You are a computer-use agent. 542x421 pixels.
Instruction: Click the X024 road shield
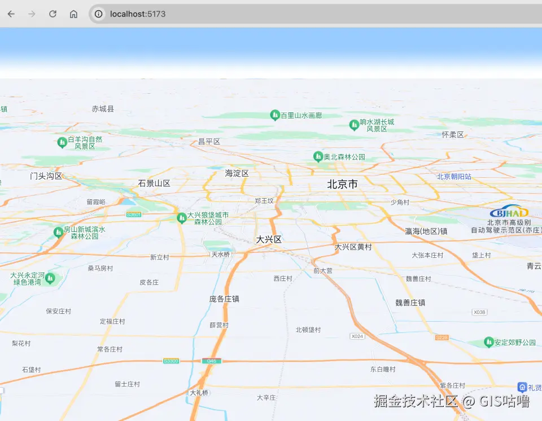pos(357,336)
